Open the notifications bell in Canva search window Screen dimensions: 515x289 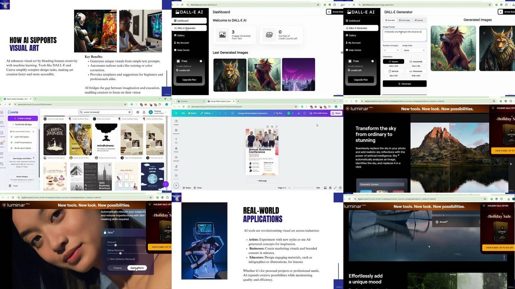tap(144, 112)
